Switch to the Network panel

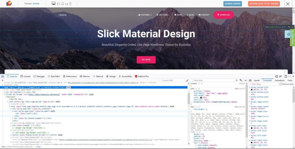tap(98, 76)
